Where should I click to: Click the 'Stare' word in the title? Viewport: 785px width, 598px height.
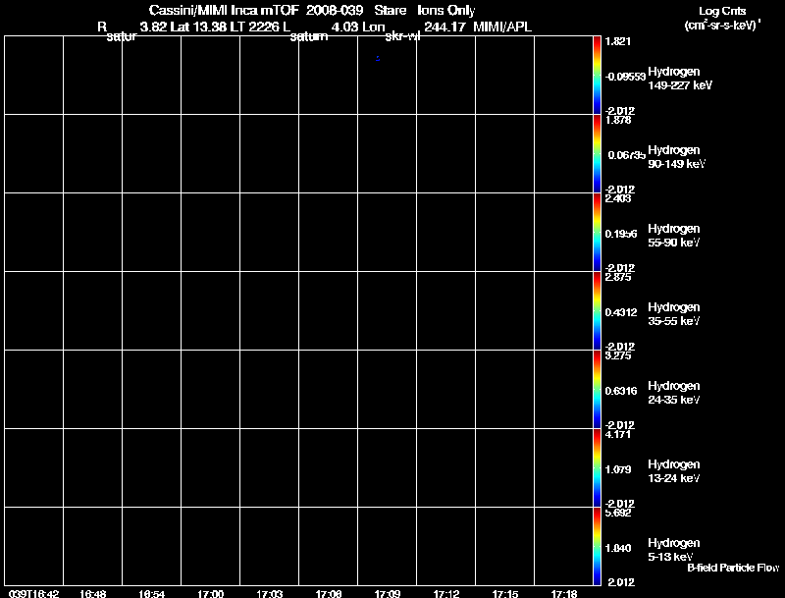[391, 10]
